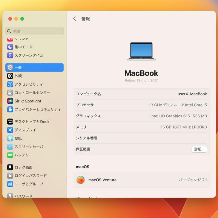218x218 pixels.
Task: Open the Accessibility icon
Action: 10,84
